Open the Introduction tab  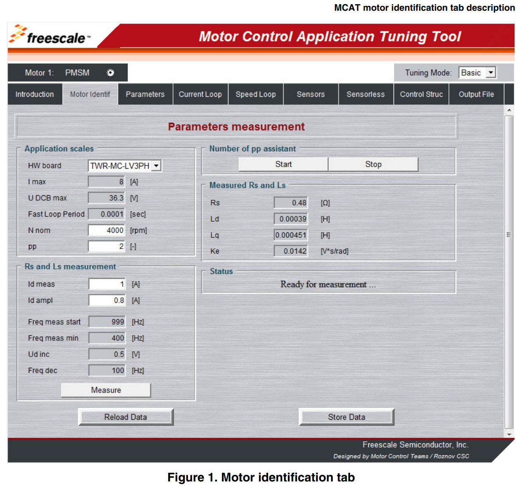(35, 94)
